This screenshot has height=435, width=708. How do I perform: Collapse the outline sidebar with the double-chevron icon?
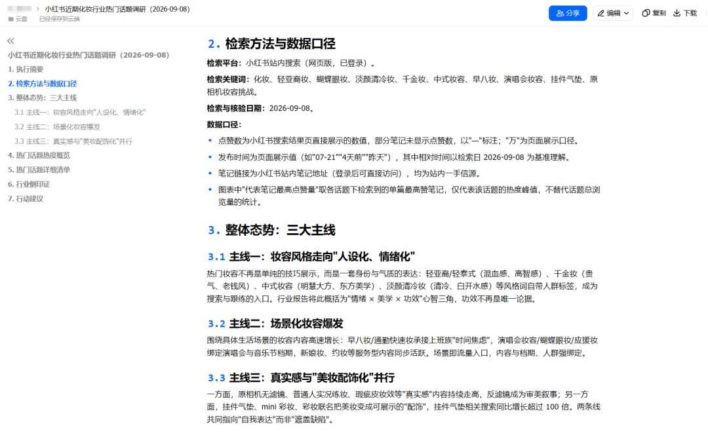tap(11, 41)
